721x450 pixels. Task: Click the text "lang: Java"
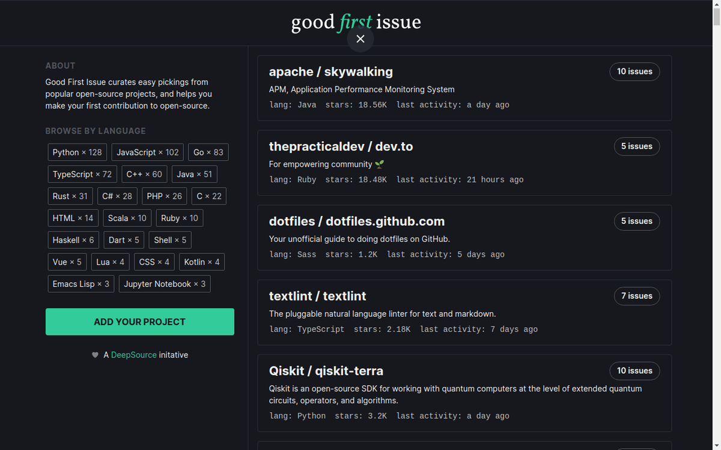tap(293, 105)
